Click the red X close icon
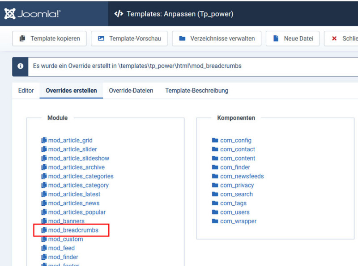 click(x=334, y=38)
